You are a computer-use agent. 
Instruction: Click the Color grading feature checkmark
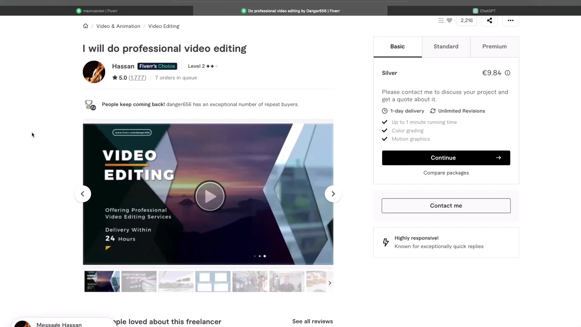(385, 130)
